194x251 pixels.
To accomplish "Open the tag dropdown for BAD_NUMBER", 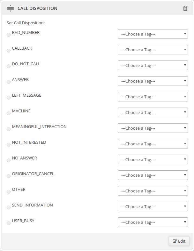I will pos(153,34).
